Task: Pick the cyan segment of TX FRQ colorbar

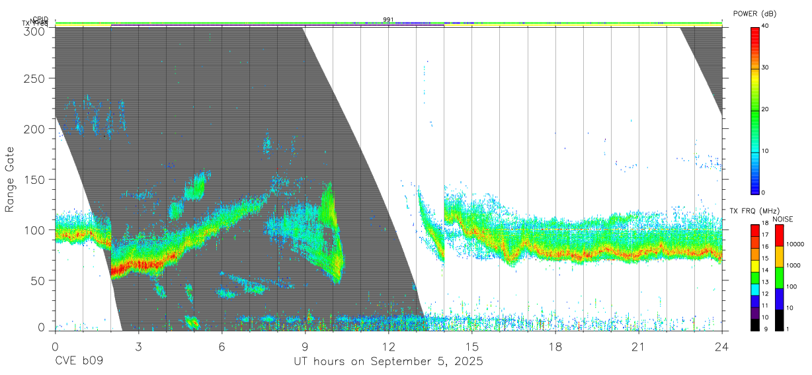Action: (755, 288)
